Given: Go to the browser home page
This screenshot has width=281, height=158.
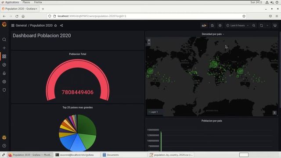Looking at the screenshot, I should click(x=23, y=16).
